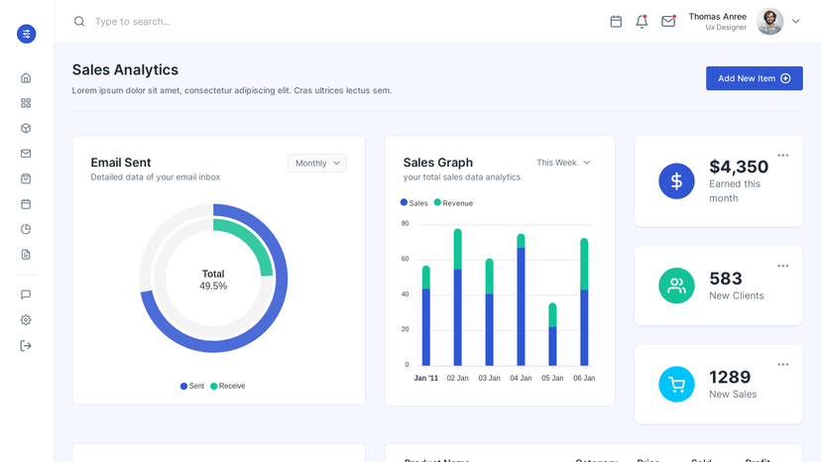Click the Type to search field
Viewport: 821px width, 462px height.
click(x=209, y=22)
